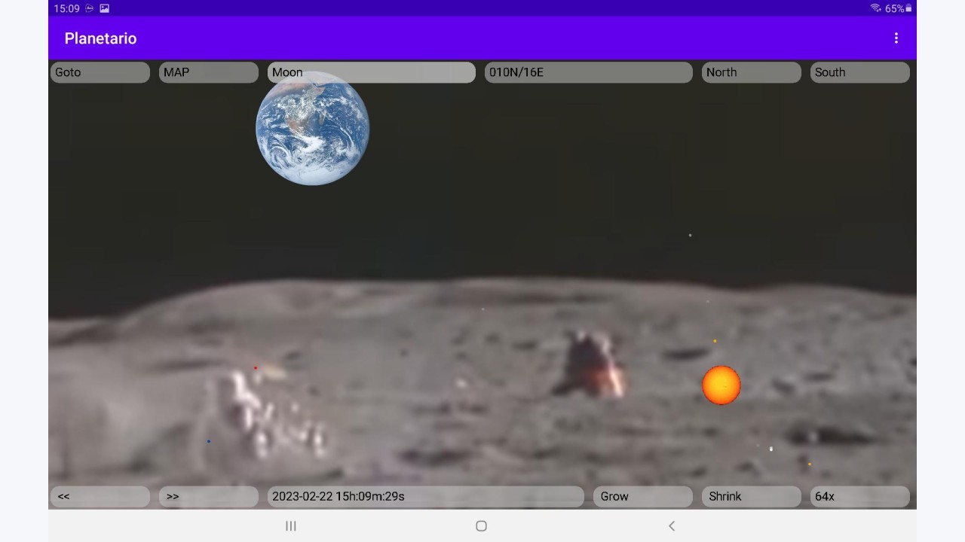The image size is (965, 542).
Task: Tap the Wi-Fi status icon
Action: 875,8
